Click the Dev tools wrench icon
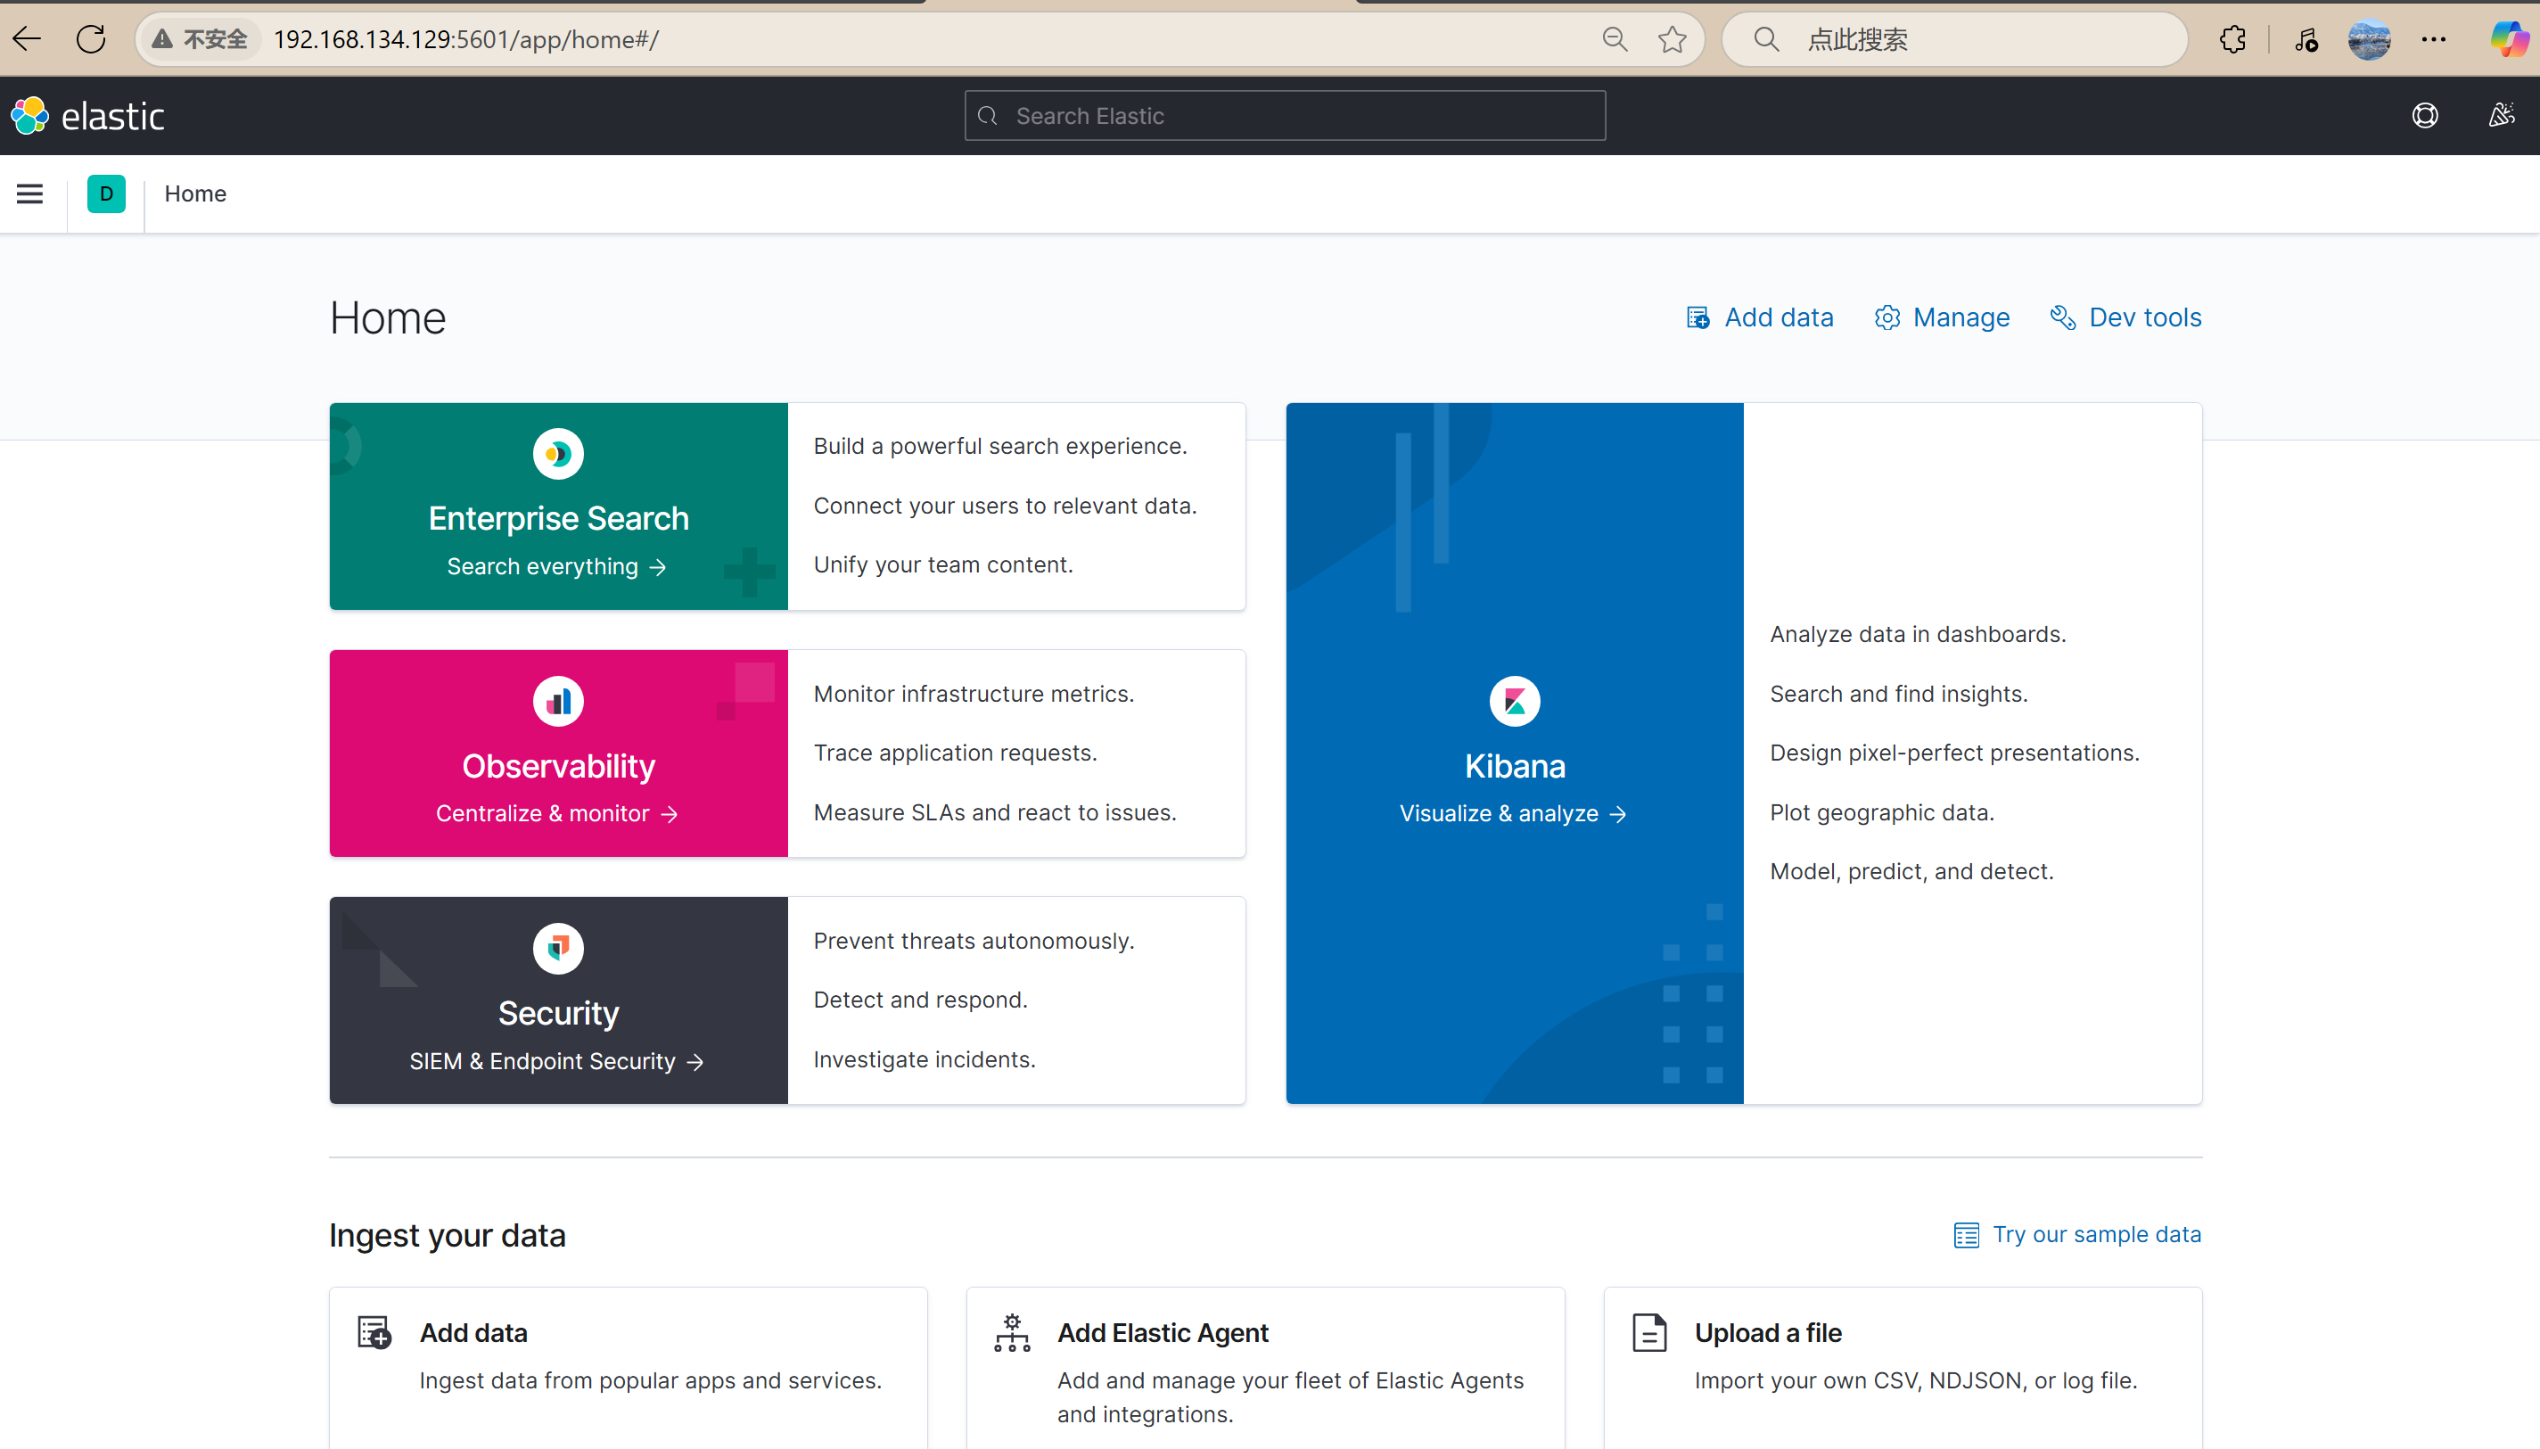This screenshot has height=1449, width=2540. click(x=2062, y=317)
